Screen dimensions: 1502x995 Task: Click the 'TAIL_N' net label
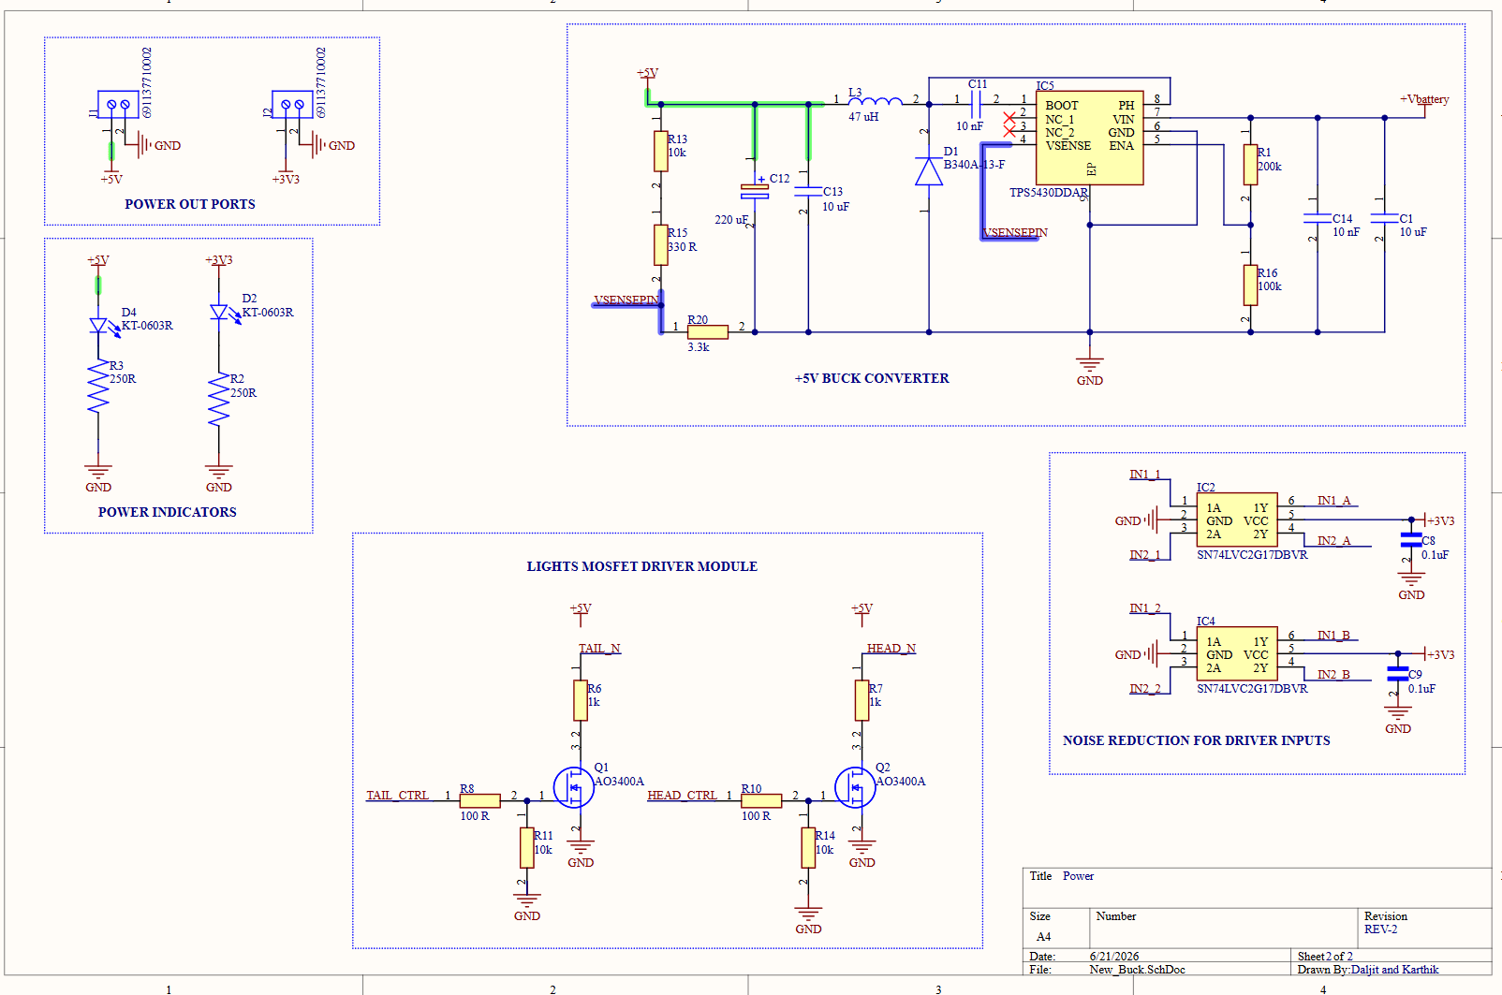[x=599, y=649]
